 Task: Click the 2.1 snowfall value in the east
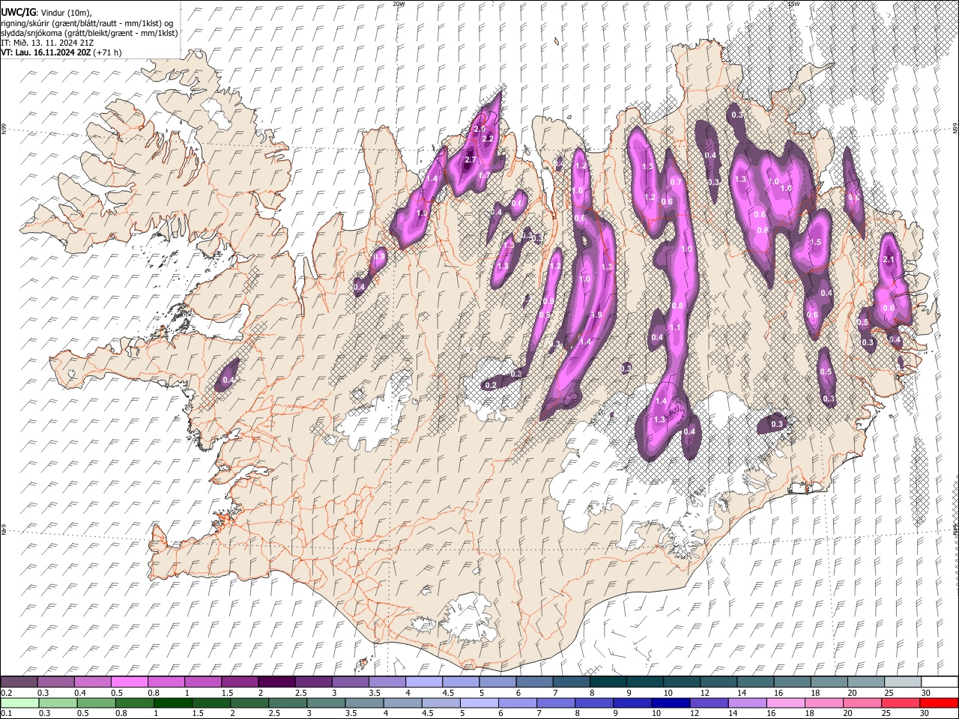click(889, 260)
